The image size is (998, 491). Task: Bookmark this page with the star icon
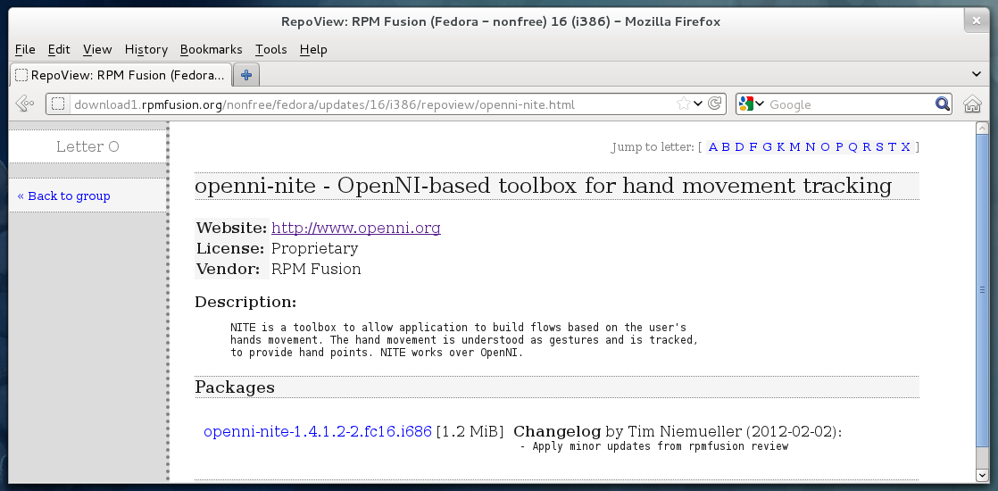[x=683, y=104]
